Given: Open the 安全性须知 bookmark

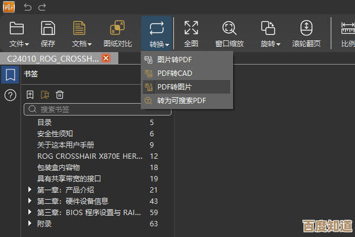Looking at the screenshot, I should (55, 134).
